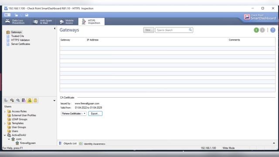Screen dimensions: 279x157
Task: Click the refresh icon in the top toolbar
Action: [21, 15]
